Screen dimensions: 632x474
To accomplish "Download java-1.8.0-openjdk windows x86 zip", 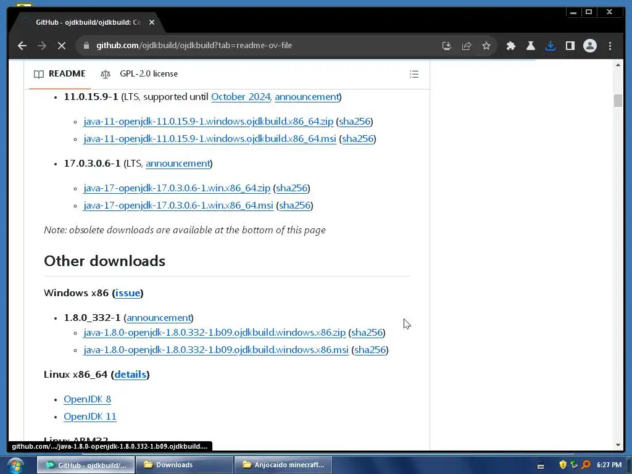I will pyautogui.click(x=214, y=333).
